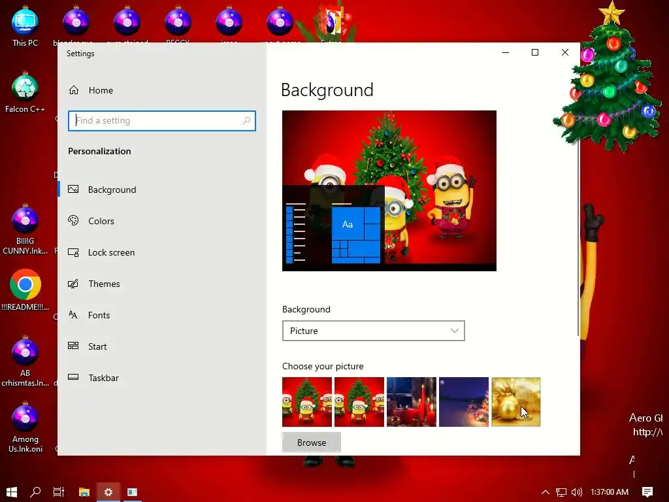
Task: Choose the second minions picture thumbnail
Action: 359,402
